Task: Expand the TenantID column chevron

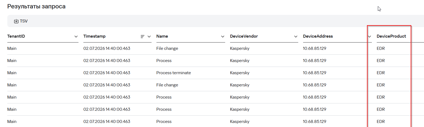Action: [x=76, y=37]
